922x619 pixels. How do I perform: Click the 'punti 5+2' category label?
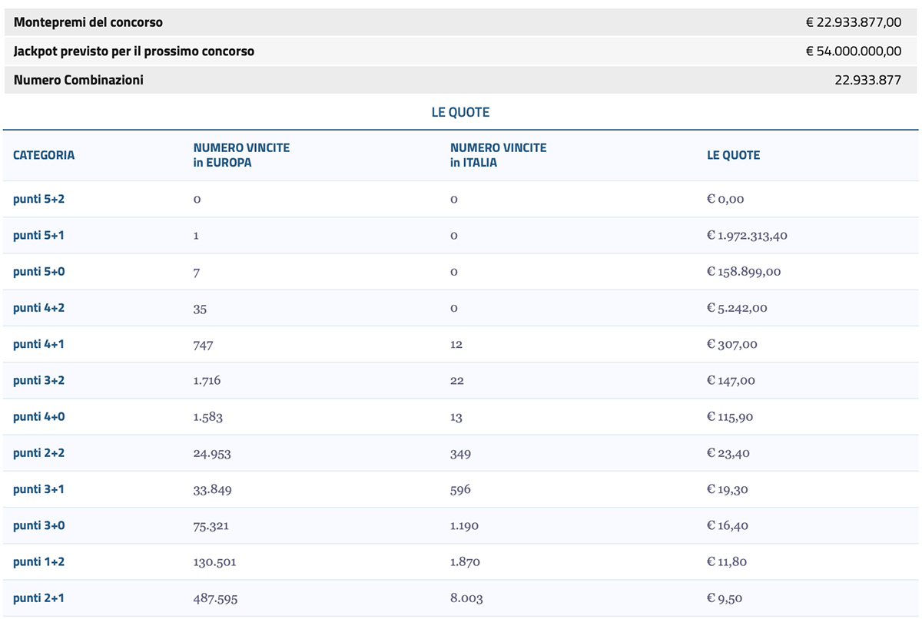click(x=38, y=199)
